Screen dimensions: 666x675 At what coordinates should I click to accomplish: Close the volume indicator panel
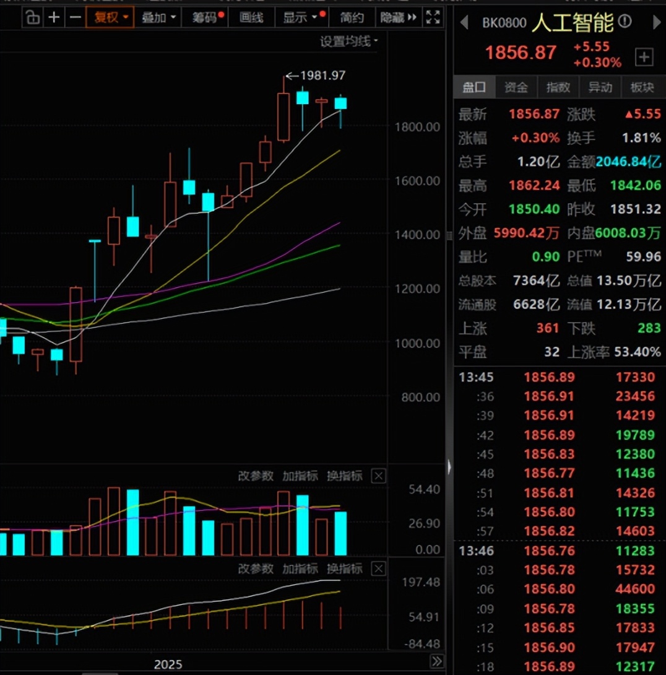pyautogui.click(x=378, y=476)
